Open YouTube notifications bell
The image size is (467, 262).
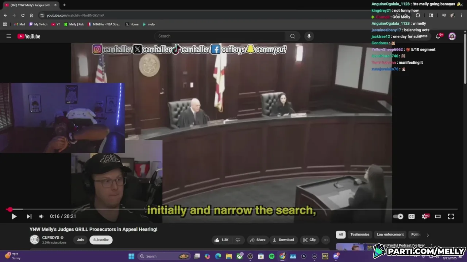(x=439, y=36)
